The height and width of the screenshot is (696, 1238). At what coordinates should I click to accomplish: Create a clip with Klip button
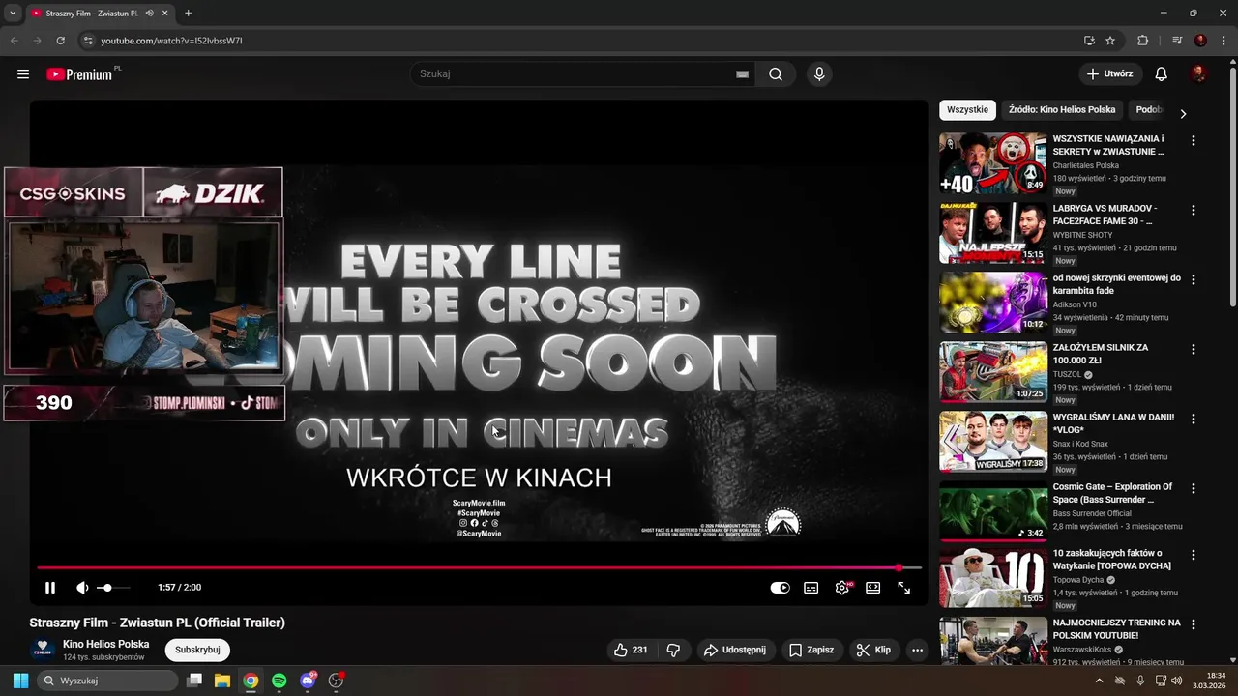873,651
